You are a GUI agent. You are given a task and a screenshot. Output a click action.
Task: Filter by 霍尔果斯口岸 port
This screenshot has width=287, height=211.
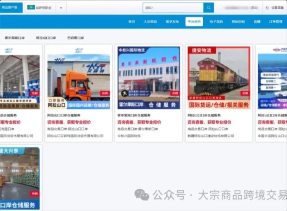15,38
